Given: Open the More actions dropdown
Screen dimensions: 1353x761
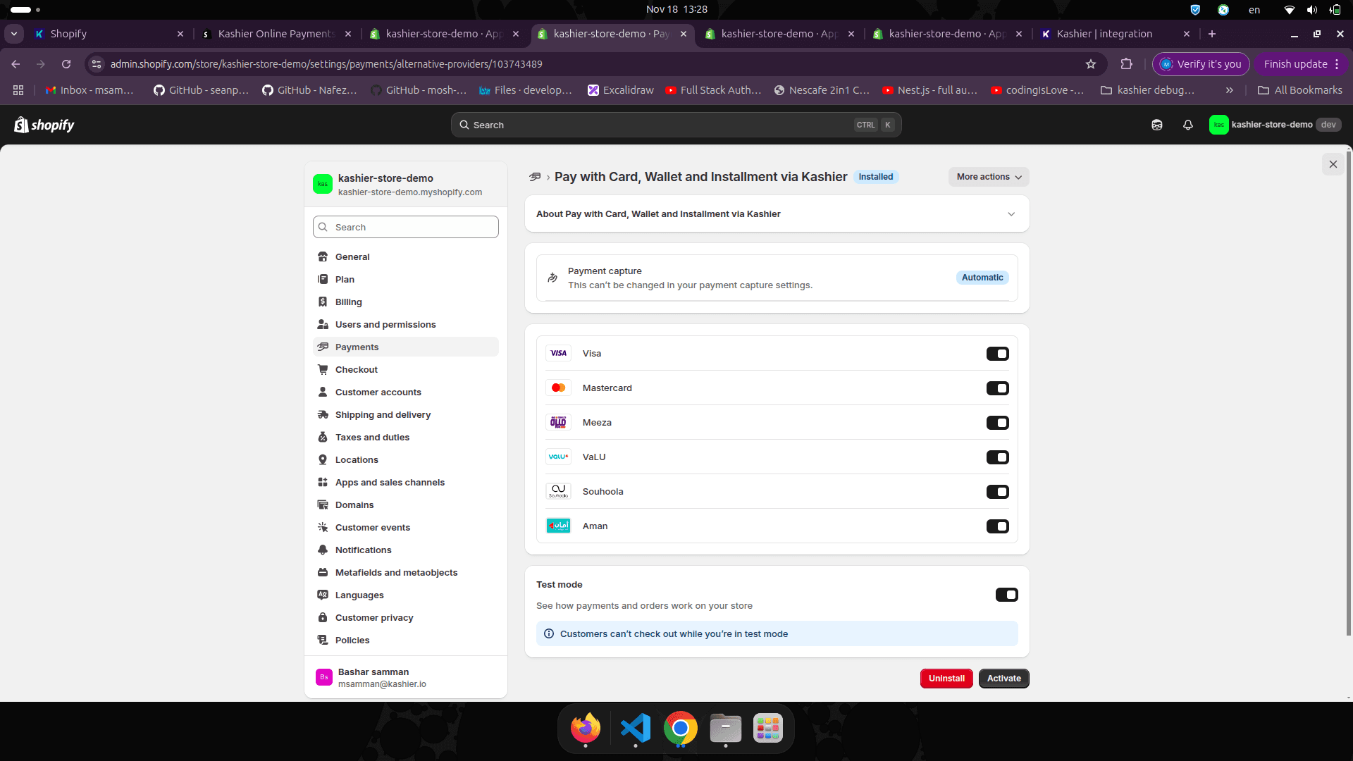Looking at the screenshot, I should (x=989, y=177).
